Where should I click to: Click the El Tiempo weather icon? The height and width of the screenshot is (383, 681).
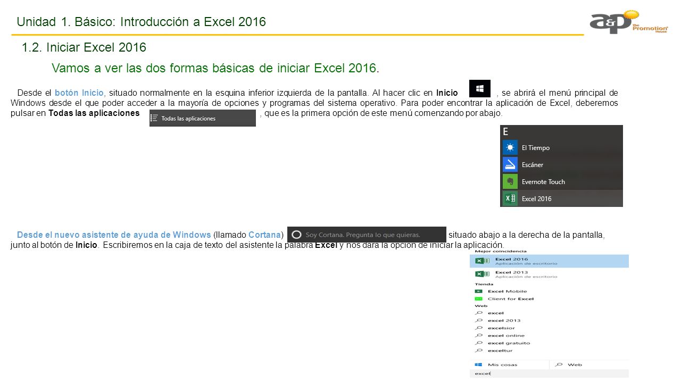510,147
